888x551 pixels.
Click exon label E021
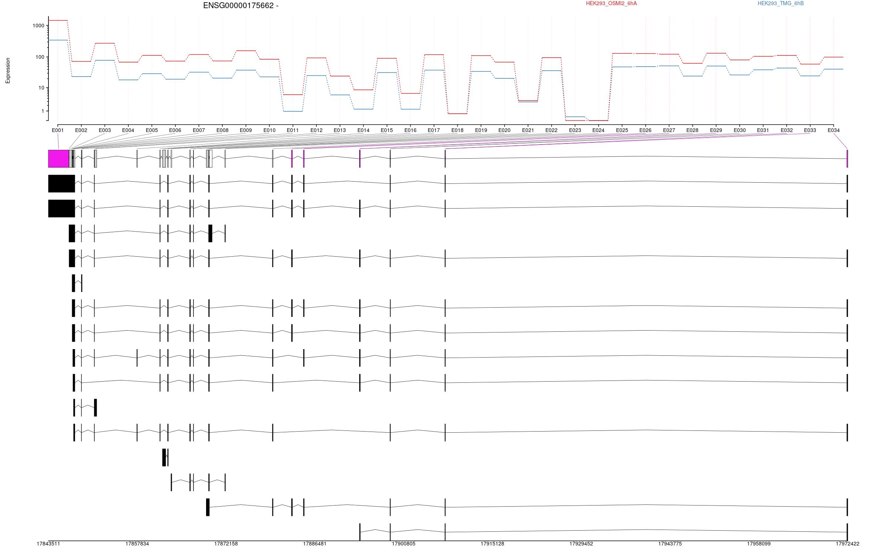pos(528,130)
